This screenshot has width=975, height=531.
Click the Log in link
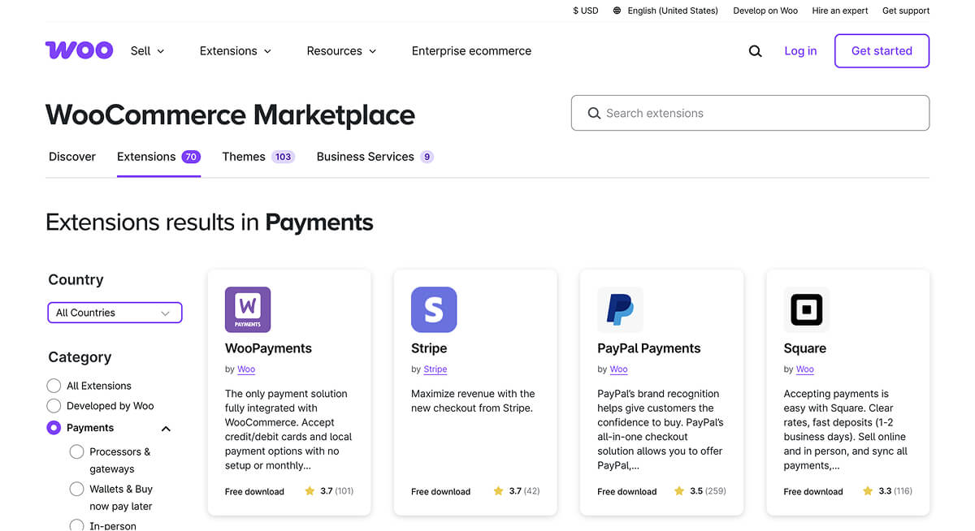point(800,51)
